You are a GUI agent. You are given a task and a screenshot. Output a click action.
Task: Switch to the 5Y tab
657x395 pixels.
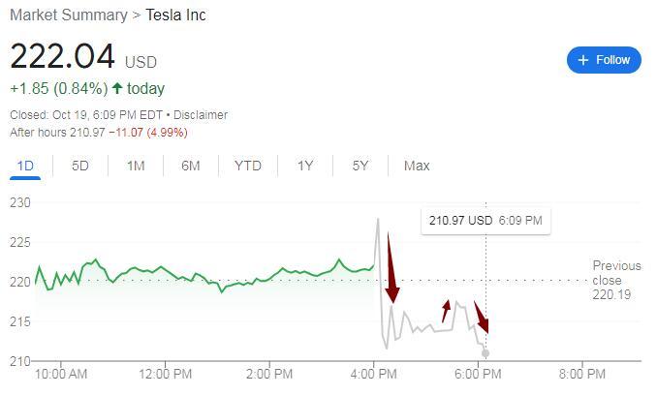coord(360,166)
